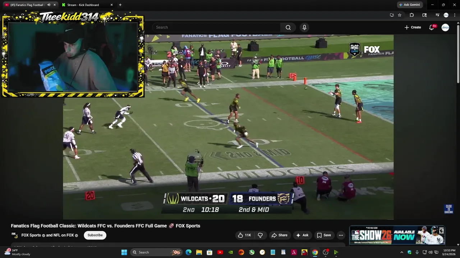Bookmark this page with the star icon
460x258 pixels.
click(400, 15)
